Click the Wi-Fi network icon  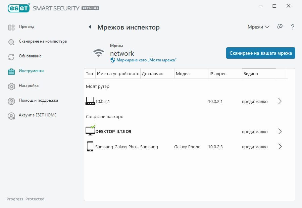tap(99, 53)
